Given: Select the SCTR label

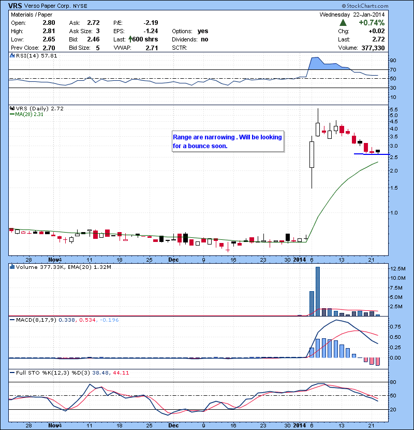Looking at the screenshot, I should coord(180,48).
